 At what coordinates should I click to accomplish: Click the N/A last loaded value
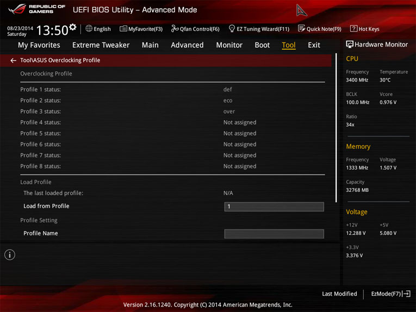(228, 193)
